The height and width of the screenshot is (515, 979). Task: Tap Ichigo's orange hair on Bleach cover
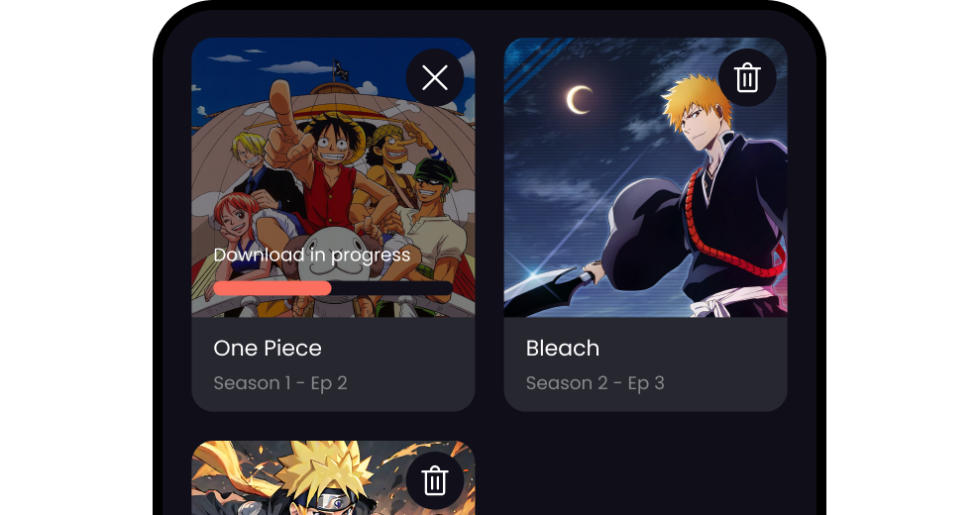(695, 100)
